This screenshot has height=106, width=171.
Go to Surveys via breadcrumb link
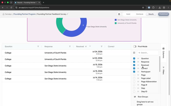pyautogui.click(x=8, y=14)
